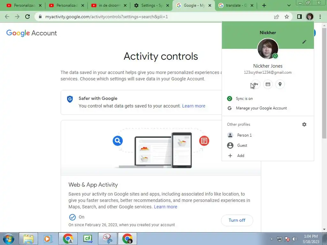The image size is (327, 245).
Task: Open tab search dropdown arrow
Action: (289, 6)
